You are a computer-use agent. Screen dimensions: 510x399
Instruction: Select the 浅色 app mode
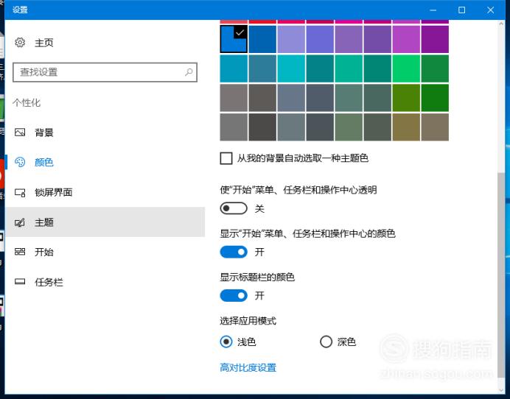pos(226,342)
